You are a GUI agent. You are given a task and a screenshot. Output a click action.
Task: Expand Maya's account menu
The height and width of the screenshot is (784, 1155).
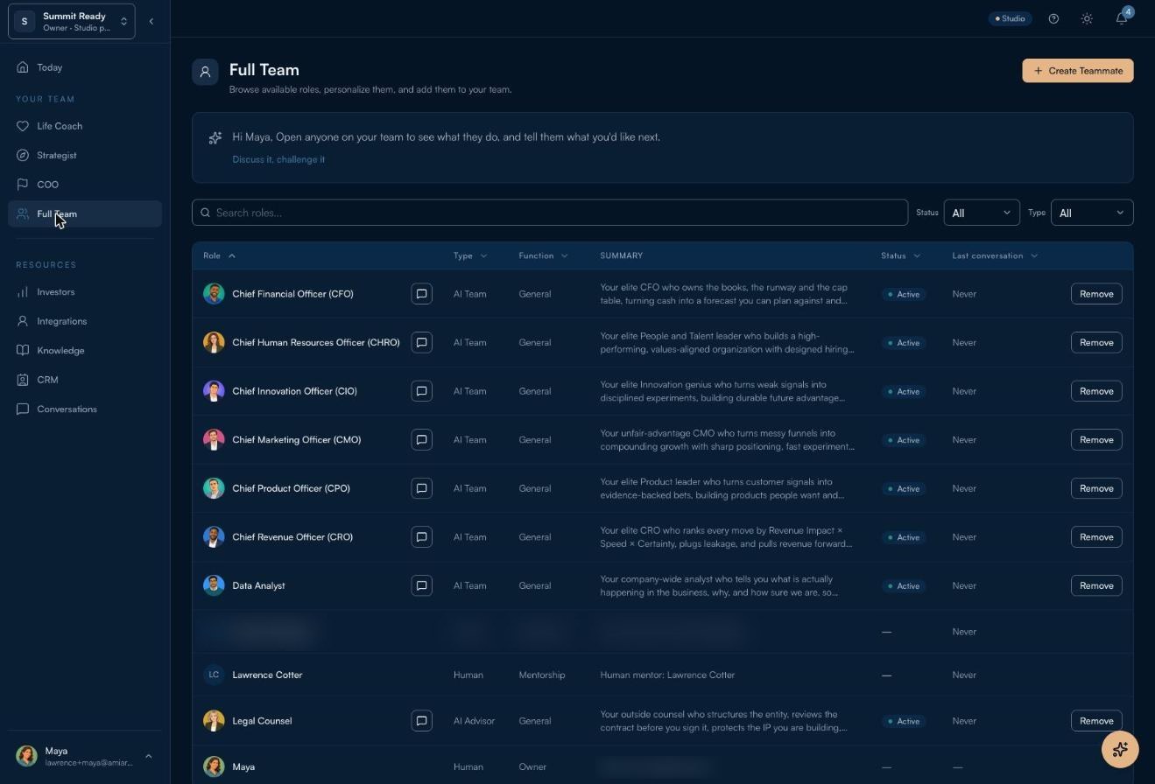coord(85,756)
